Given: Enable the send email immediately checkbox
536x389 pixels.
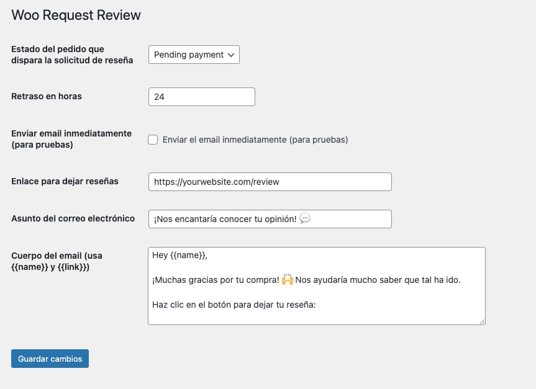Looking at the screenshot, I should [x=153, y=140].
